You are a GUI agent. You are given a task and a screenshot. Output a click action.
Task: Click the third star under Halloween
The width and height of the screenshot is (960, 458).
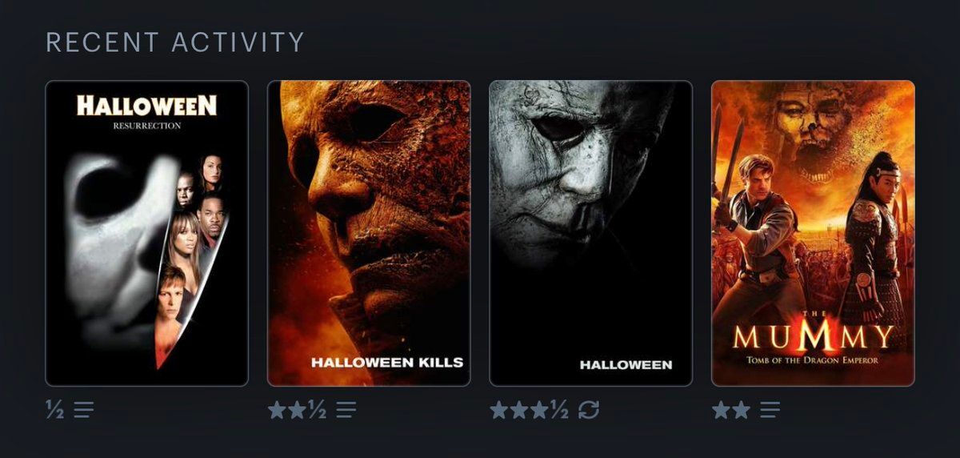pyautogui.click(x=539, y=411)
